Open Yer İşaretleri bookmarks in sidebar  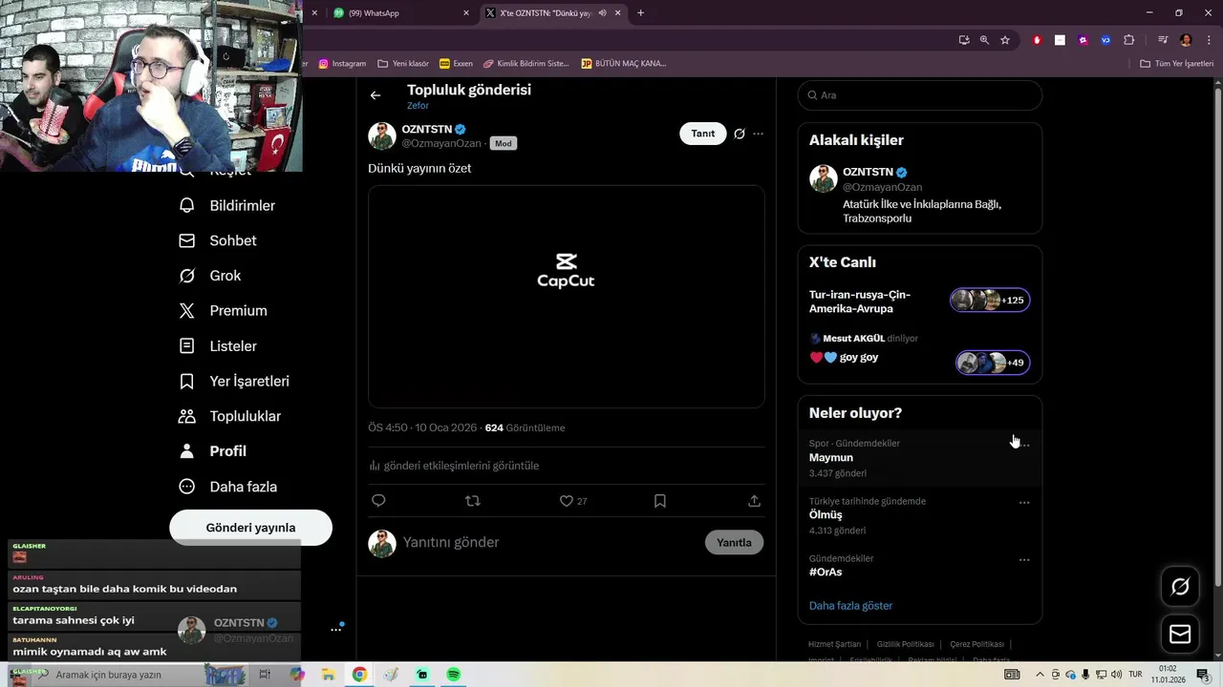click(x=235, y=382)
